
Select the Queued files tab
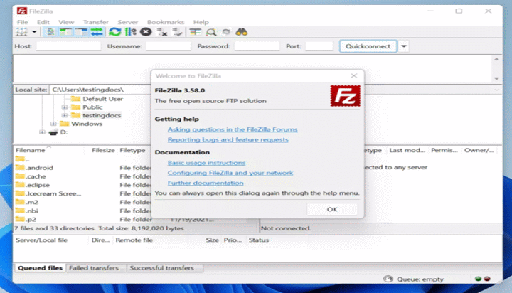pos(40,268)
